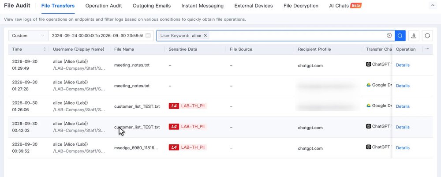Click the blue search magnifier button
Viewport: 441px width, 177px height.
[x=400, y=36]
